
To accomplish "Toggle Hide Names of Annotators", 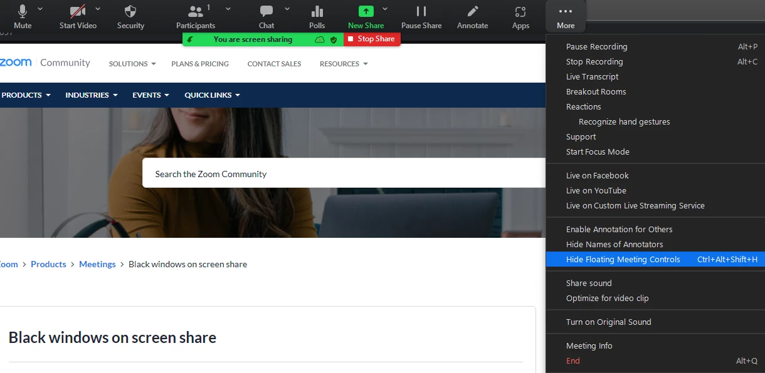I will [x=655, y=245].
